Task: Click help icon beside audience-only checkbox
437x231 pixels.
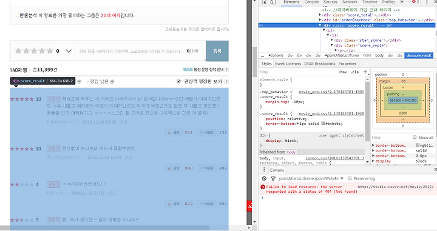Action: [226, 81]
